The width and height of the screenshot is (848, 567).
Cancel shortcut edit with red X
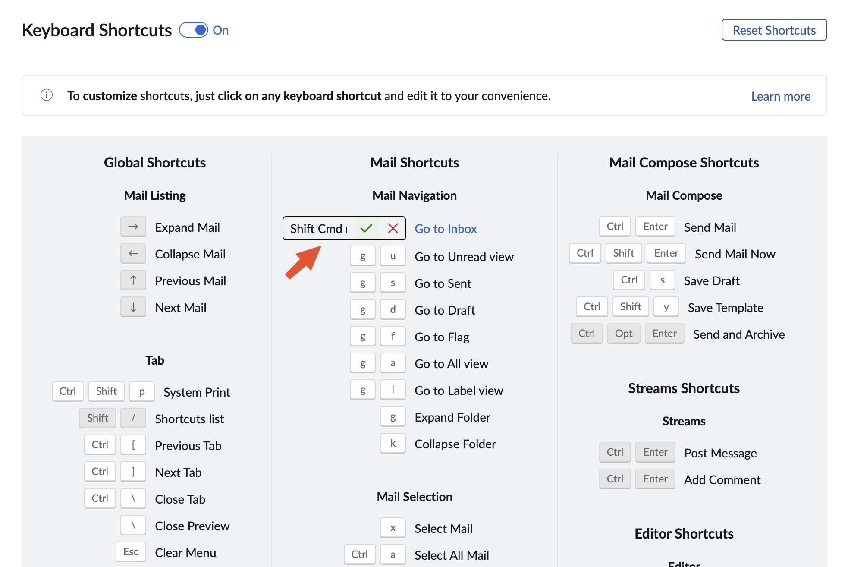pyautogui.click(x=393, y=228)
